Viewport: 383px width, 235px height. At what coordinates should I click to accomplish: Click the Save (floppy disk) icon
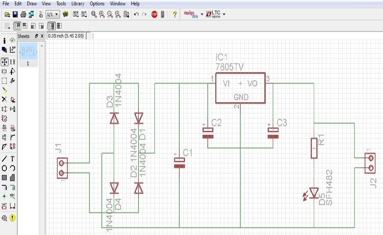coord(15,14)
